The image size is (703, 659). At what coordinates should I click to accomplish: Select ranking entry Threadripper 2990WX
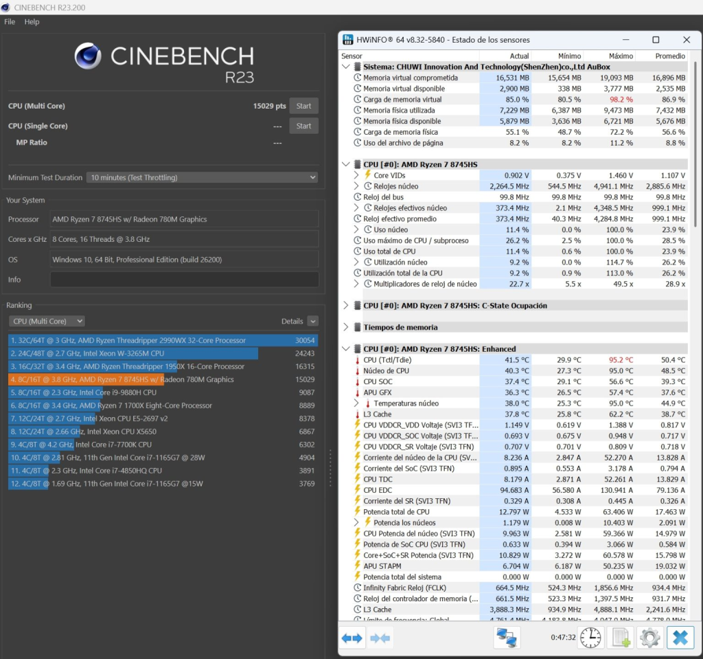click(x=163, y=340)
